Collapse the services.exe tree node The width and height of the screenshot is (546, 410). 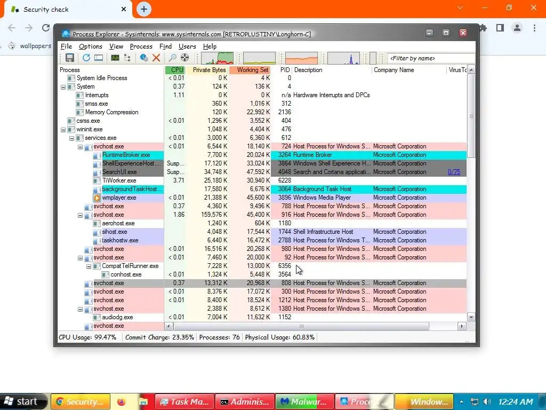(x=72, y=138)
